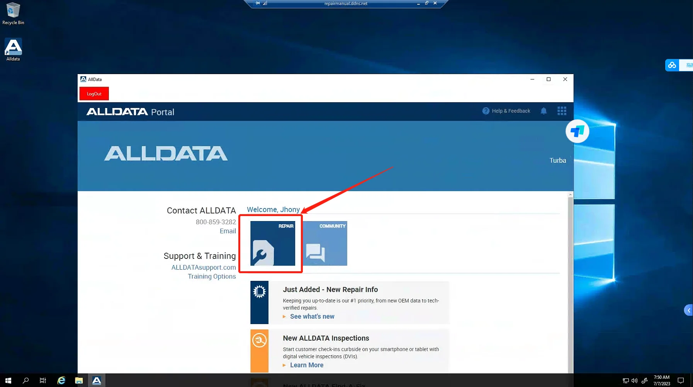The width and height of the screenshot is (693, 387).
Task: Click the Just Added - New Repair Info heading
Action: pyautogui.click(x=330, y=290)
